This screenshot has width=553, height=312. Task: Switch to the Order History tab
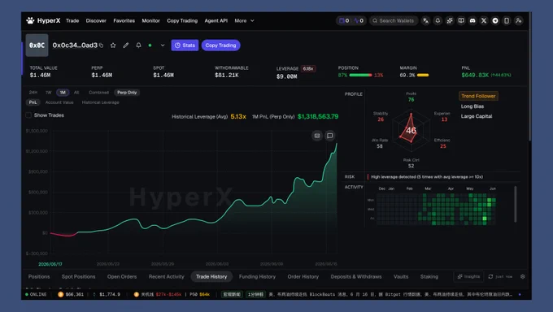[x=303, y=277]
